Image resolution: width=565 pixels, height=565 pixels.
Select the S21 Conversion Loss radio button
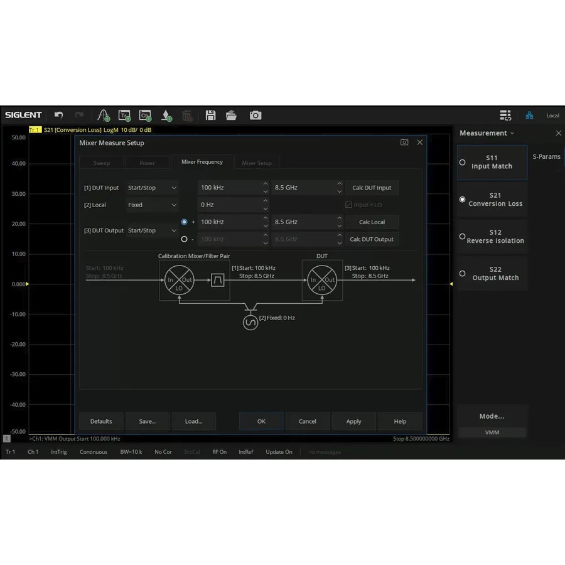[462, 199]
